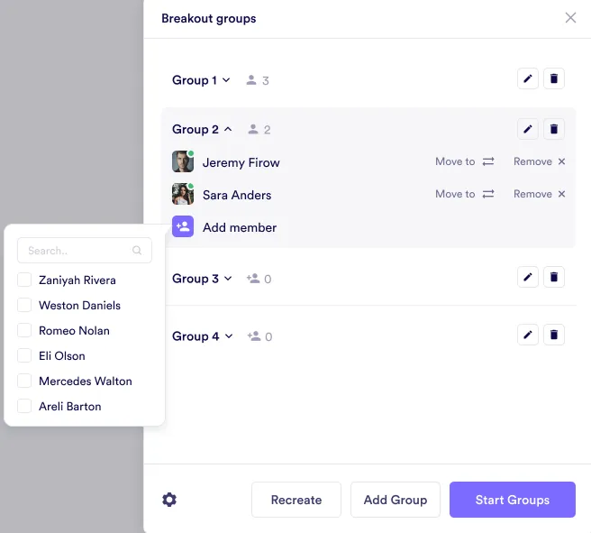Click the Group 3 add-person count icon
Screen dimensions: 591x533
[253, 279]
